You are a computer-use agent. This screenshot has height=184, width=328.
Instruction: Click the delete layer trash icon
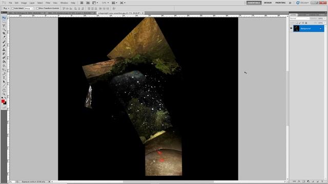(322, 181)
